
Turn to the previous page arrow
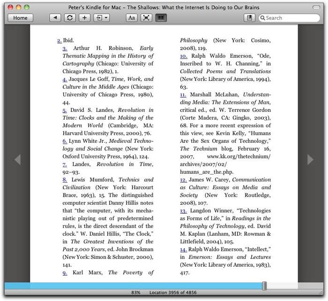pyautogui.click(x=18, y=160)
